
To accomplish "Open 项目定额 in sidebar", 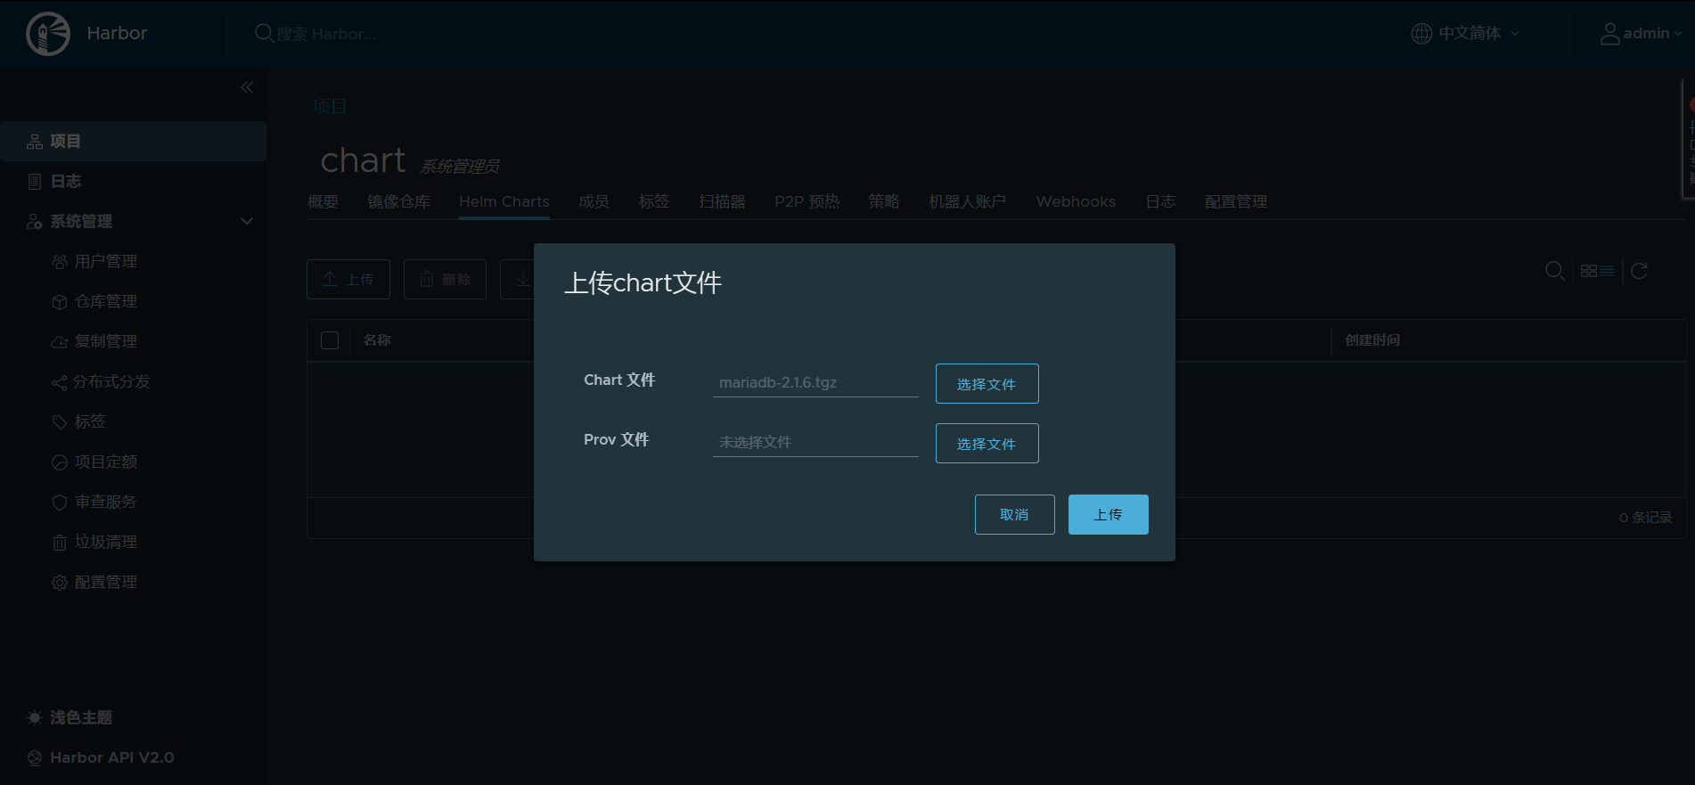I will coord(105,462).
